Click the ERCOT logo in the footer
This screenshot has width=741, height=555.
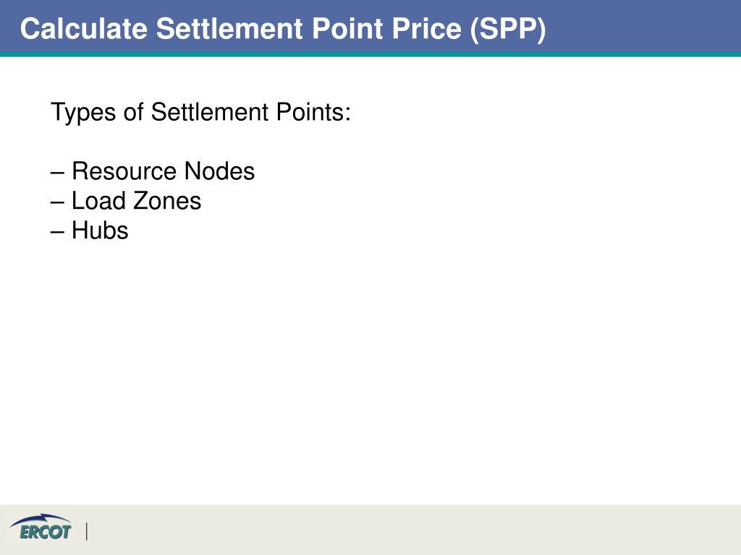coord(41,527)
